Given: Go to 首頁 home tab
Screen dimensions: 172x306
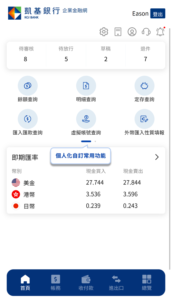Looking at the screenshot, I should pos(25,282).
